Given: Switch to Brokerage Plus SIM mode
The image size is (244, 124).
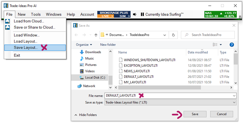Looking at the screenshot, I should click(122, 16).
